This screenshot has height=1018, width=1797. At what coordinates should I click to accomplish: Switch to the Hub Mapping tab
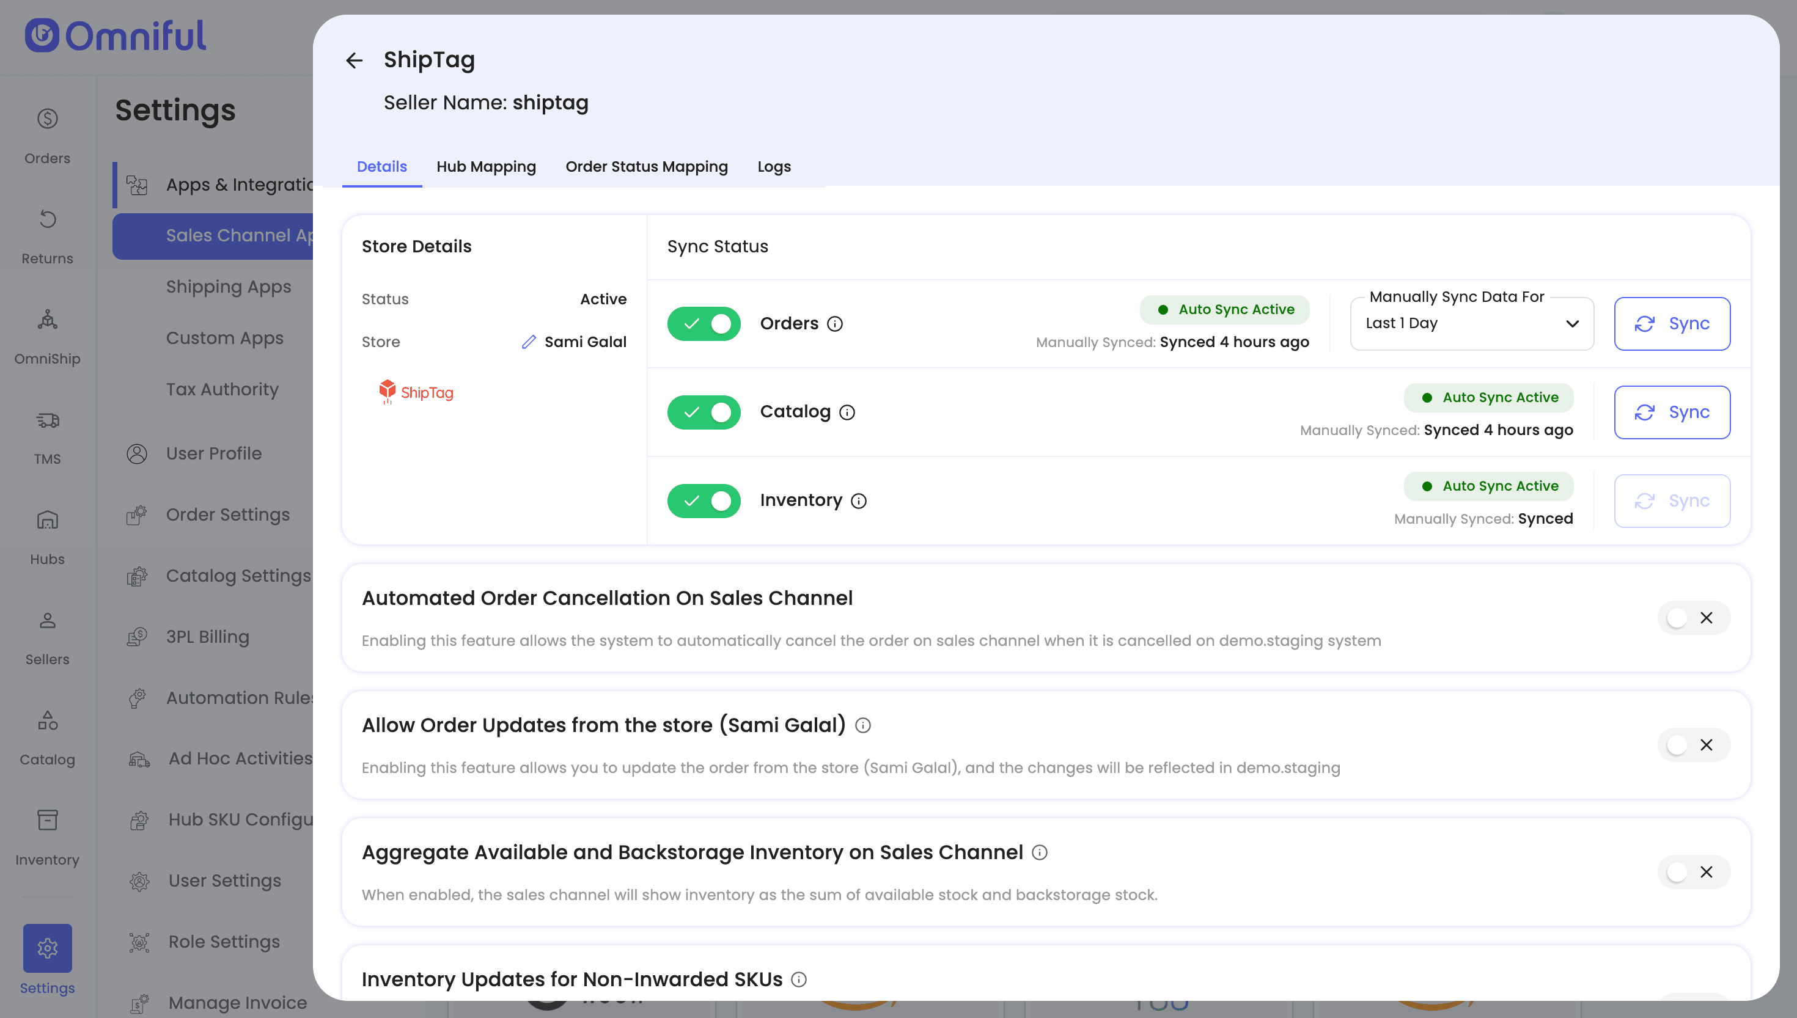point(486,166)
